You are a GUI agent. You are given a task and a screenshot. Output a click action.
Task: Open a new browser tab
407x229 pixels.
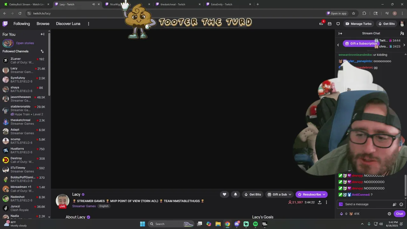pos(258,4)
